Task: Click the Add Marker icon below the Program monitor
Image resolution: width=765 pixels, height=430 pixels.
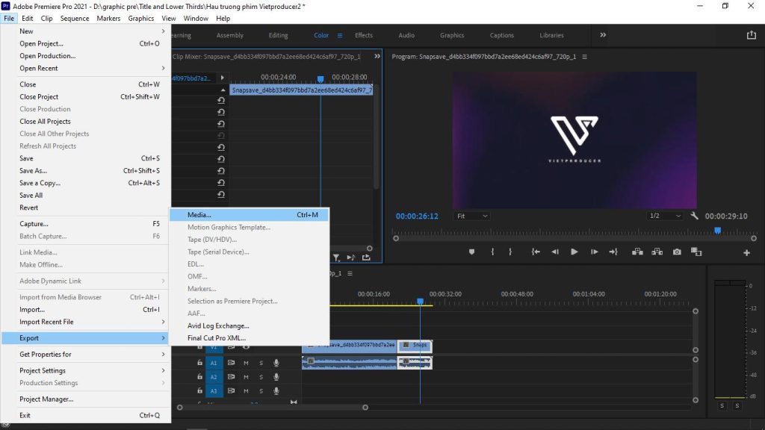Action: (471, 252)
